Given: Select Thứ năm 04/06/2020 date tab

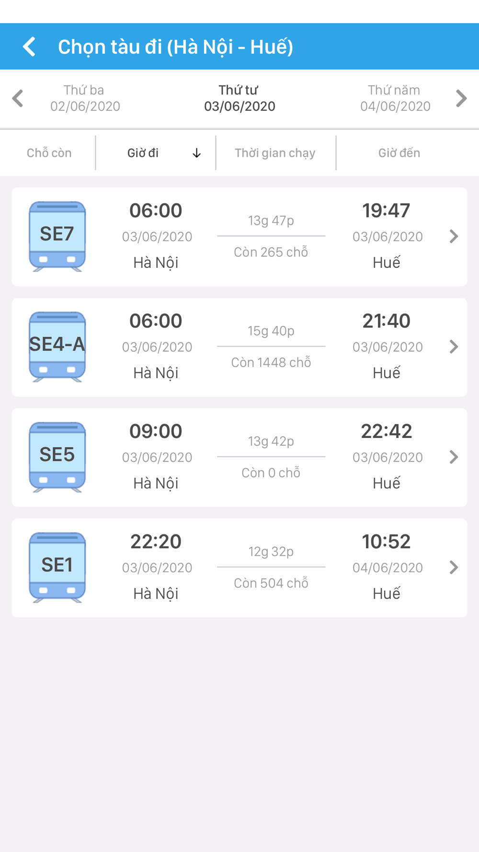Looking at the screenshot, I should coord(395,98).
